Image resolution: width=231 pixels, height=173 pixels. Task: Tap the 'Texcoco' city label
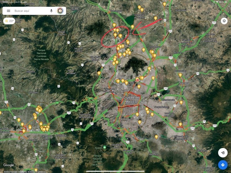[x=184, y=83]
